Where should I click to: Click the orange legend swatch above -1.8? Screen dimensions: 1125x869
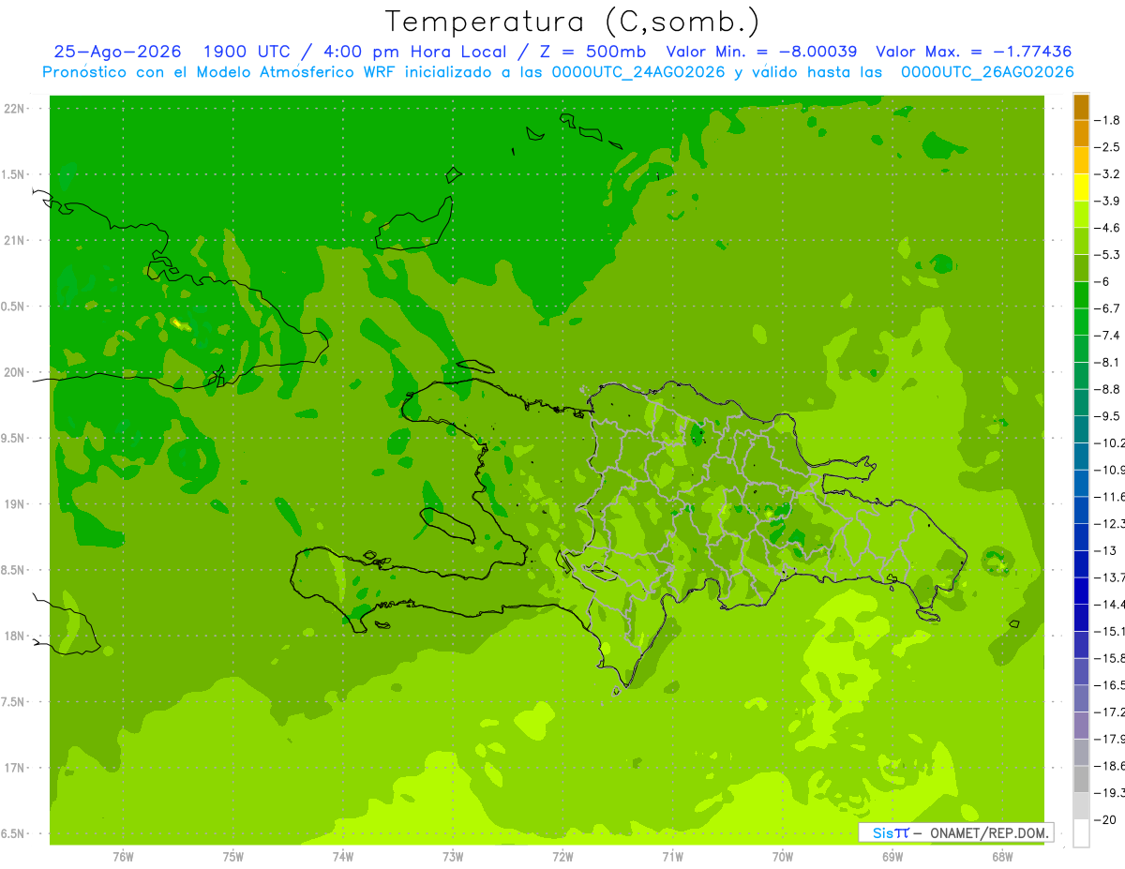pos(1081,107)
